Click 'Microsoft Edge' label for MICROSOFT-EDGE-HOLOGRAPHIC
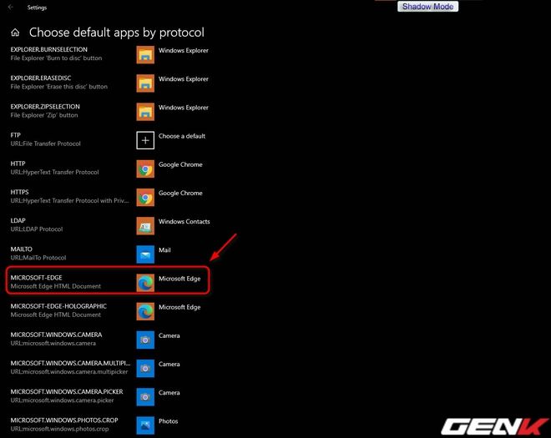Screen dimensions: 551x438 click(x=179, y=307)
